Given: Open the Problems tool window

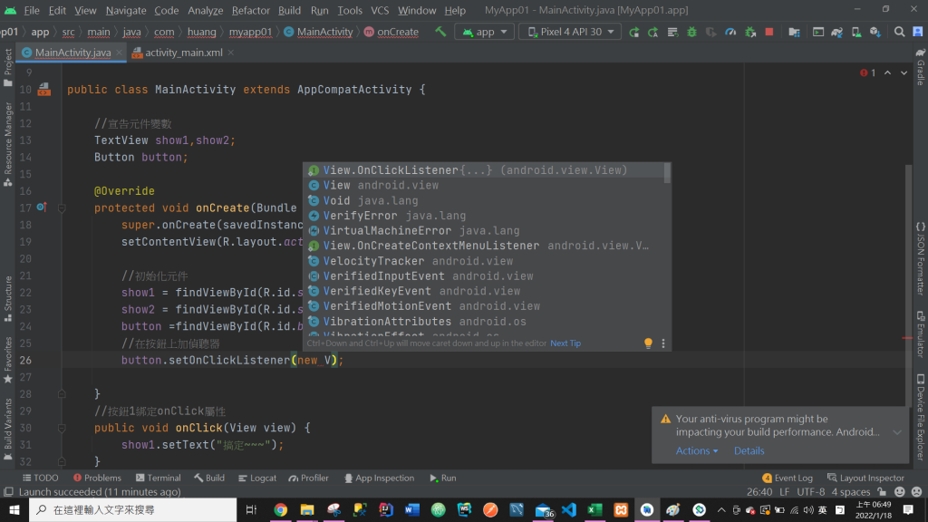Looking at the screenshot, I should [97, 478].
